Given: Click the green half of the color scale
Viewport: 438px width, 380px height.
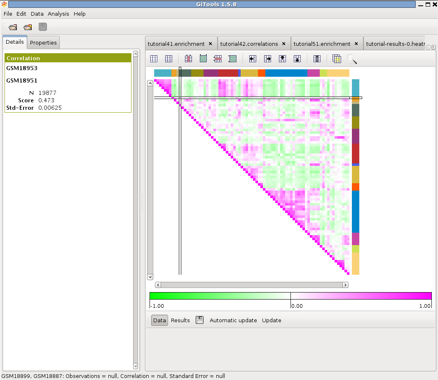Looking at the screenshot, I should coord(220,296).
